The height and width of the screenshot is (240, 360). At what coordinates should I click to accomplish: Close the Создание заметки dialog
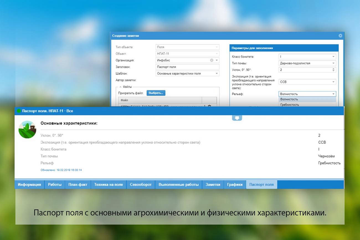point(340,35)
